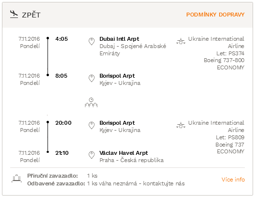The width and height of the screenshot is (256, 198).
Task: Click the location pin next to Václav Havel Arpt
Action: tap(92, 155)
